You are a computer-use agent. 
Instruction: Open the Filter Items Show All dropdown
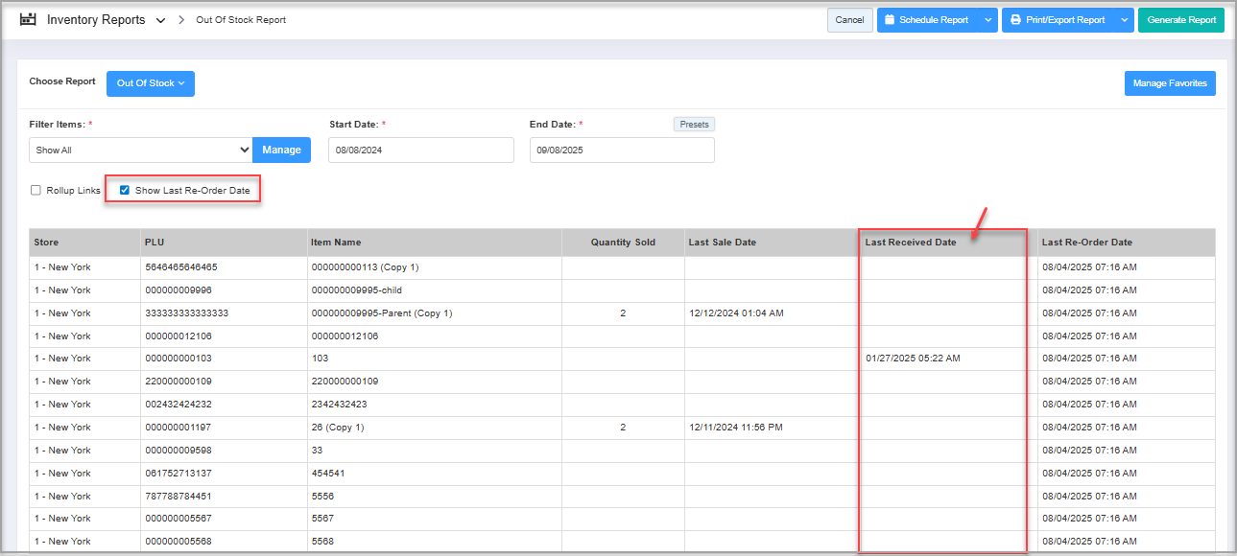pos(141,151)
